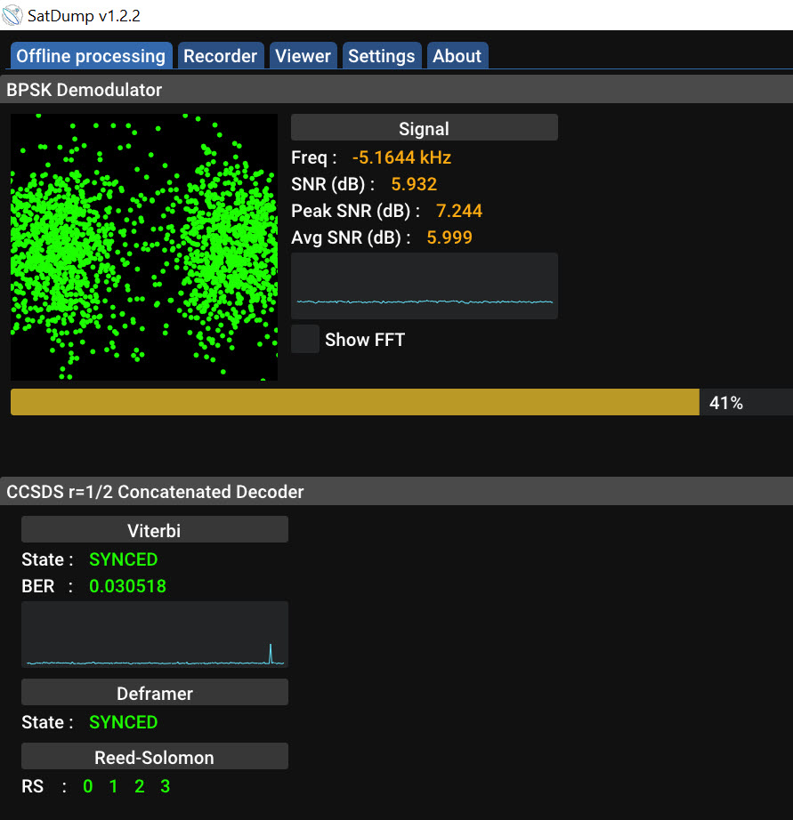Enable the Show FFT checkbox
The image size is (793, 820).
(x=305, y=339)
